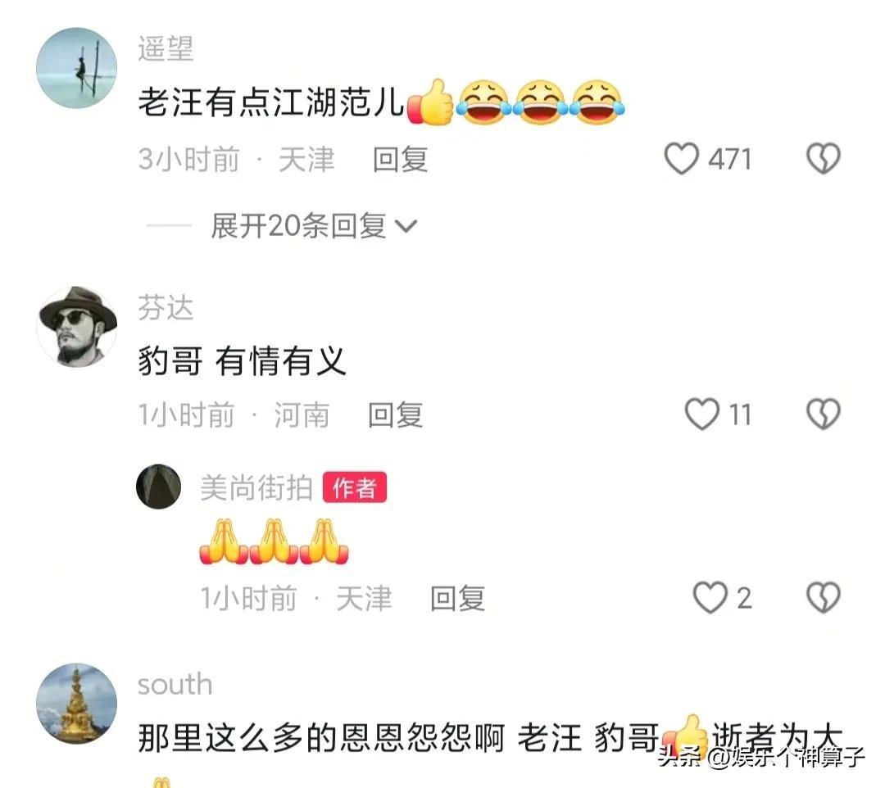Open south's golden statue avatar

[77, 704]
